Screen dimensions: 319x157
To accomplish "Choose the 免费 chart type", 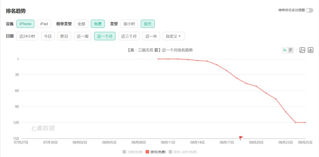I will coord(98,24).
